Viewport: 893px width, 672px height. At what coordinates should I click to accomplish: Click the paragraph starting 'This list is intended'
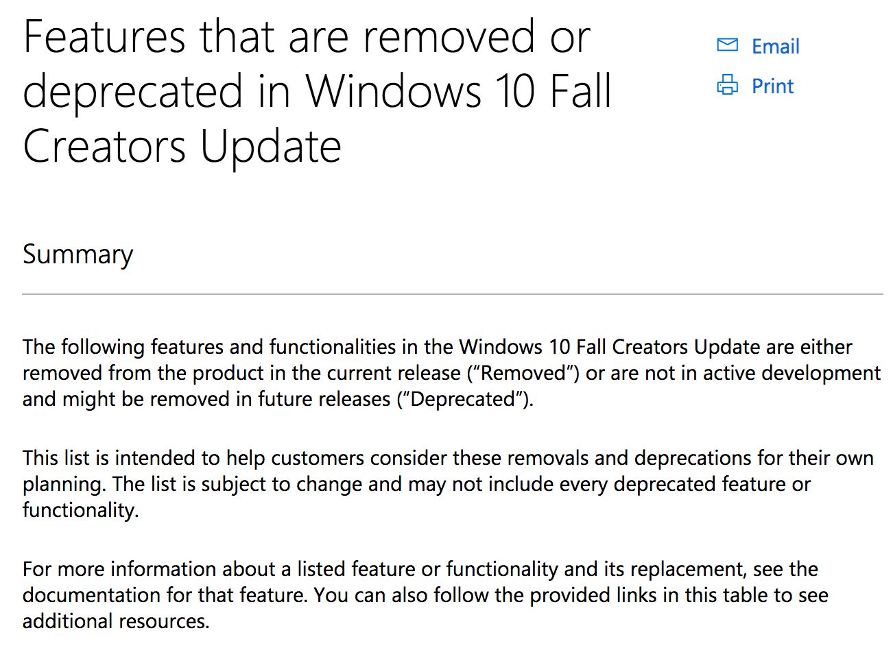pyautogui.click(x=448, y=458)
